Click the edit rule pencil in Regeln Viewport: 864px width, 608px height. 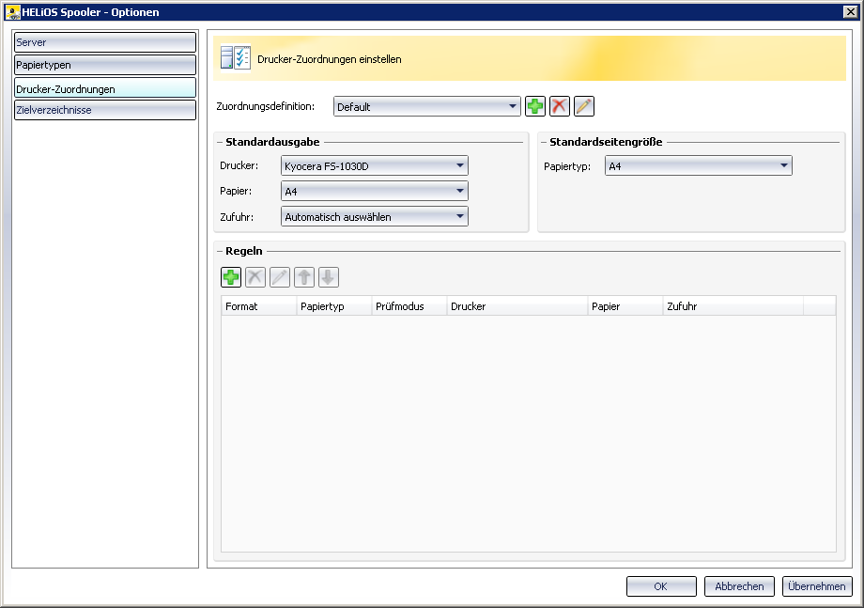point(280,277)
